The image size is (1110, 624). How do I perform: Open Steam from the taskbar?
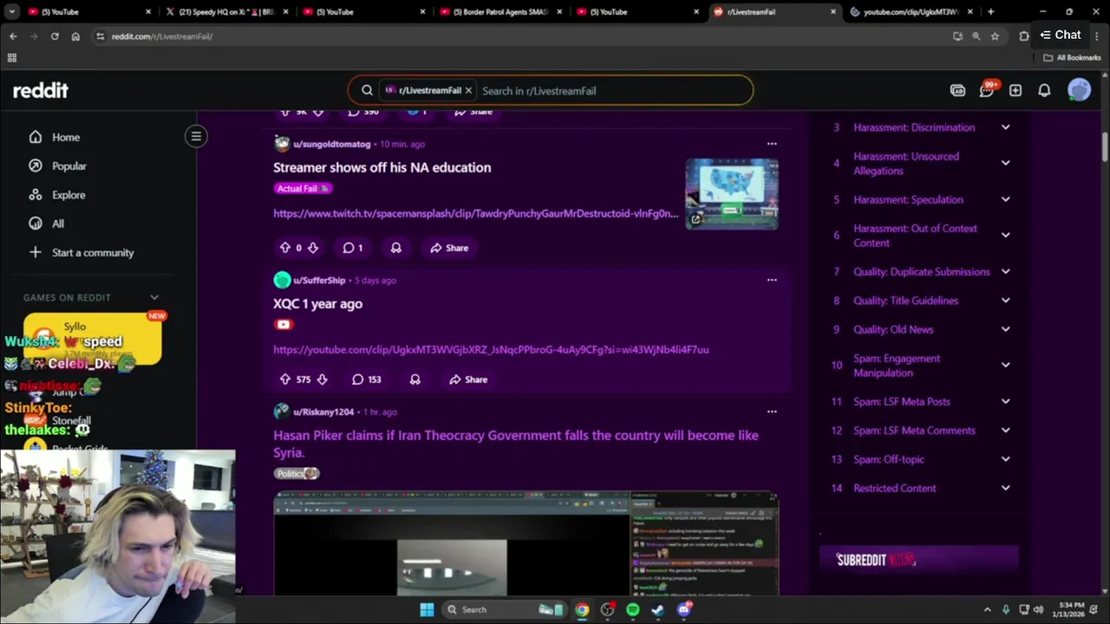pos(657,610)
